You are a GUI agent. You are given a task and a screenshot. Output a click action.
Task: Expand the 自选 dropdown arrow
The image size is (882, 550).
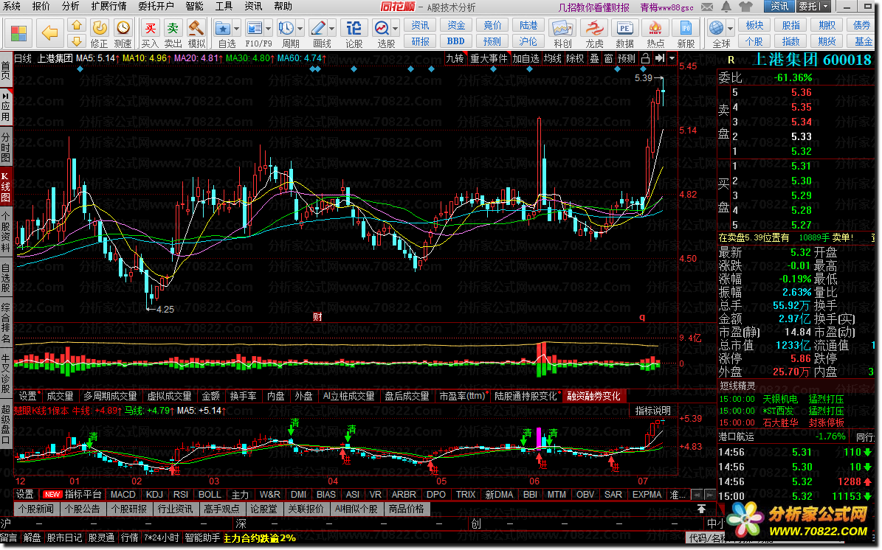coord(237,28)
